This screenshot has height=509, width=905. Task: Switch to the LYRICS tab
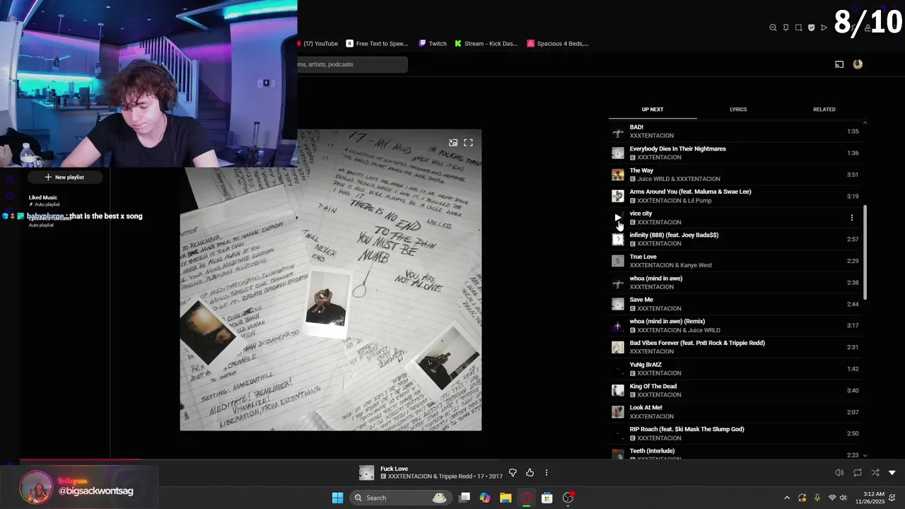coord(738,110)
